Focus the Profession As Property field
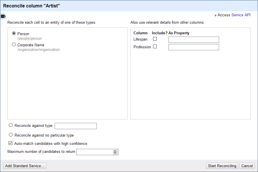258x172 pixels. point(194,47)
